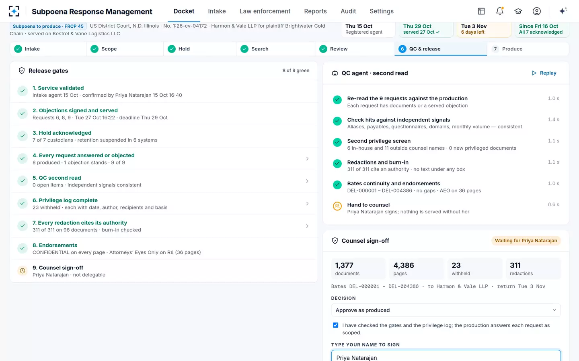Click the Tue 3 Nov deadline card
This screenshot has height=361, width=579.
click(x=484, y=29)
